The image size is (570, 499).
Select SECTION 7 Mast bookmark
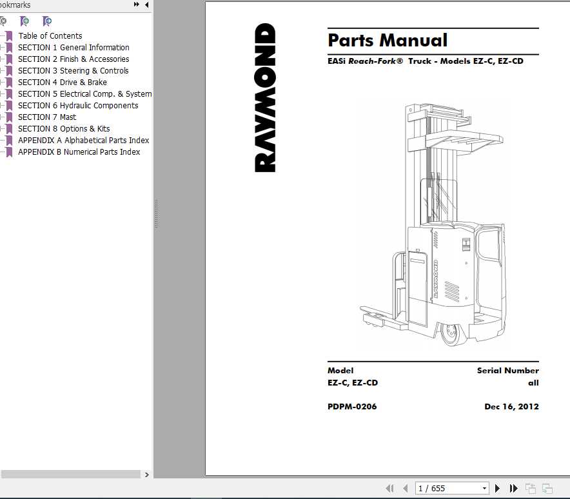tap(46, 117)
